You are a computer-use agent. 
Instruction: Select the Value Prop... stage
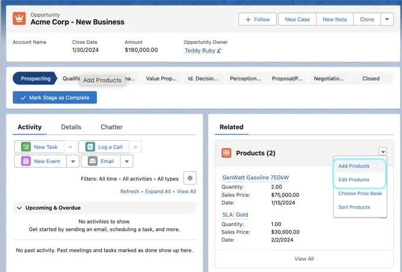point(161,79)
